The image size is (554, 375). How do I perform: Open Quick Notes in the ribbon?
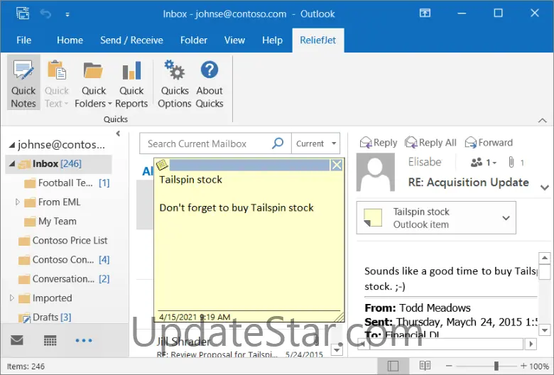click(x=23, y=83)
